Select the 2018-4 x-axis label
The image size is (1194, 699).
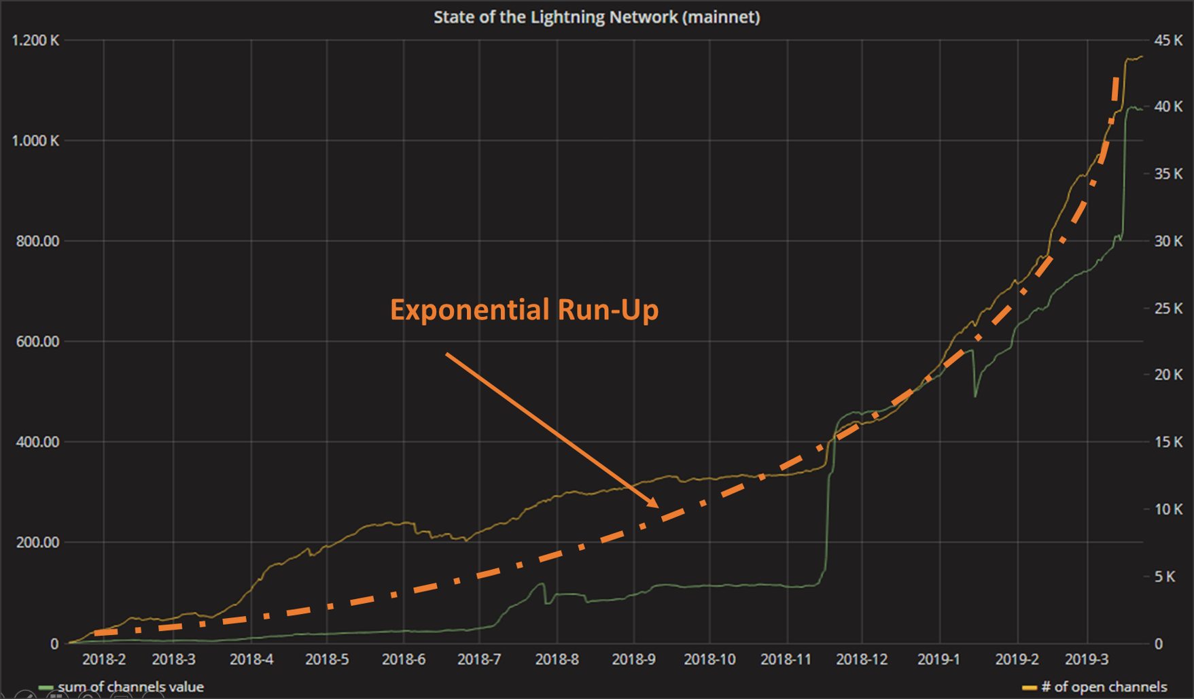coord(251,659)
